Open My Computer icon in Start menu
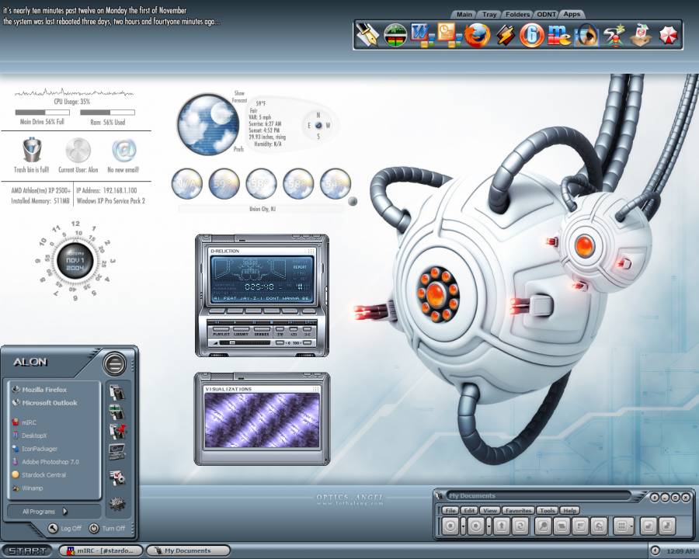Screen dimensions: 699x559 click(x=117, y=450)
